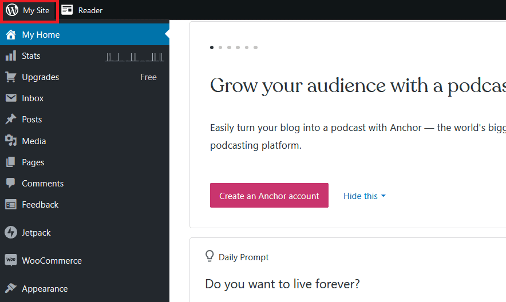
Task: Click the Free plan label
Action: (x=148, y=77)
